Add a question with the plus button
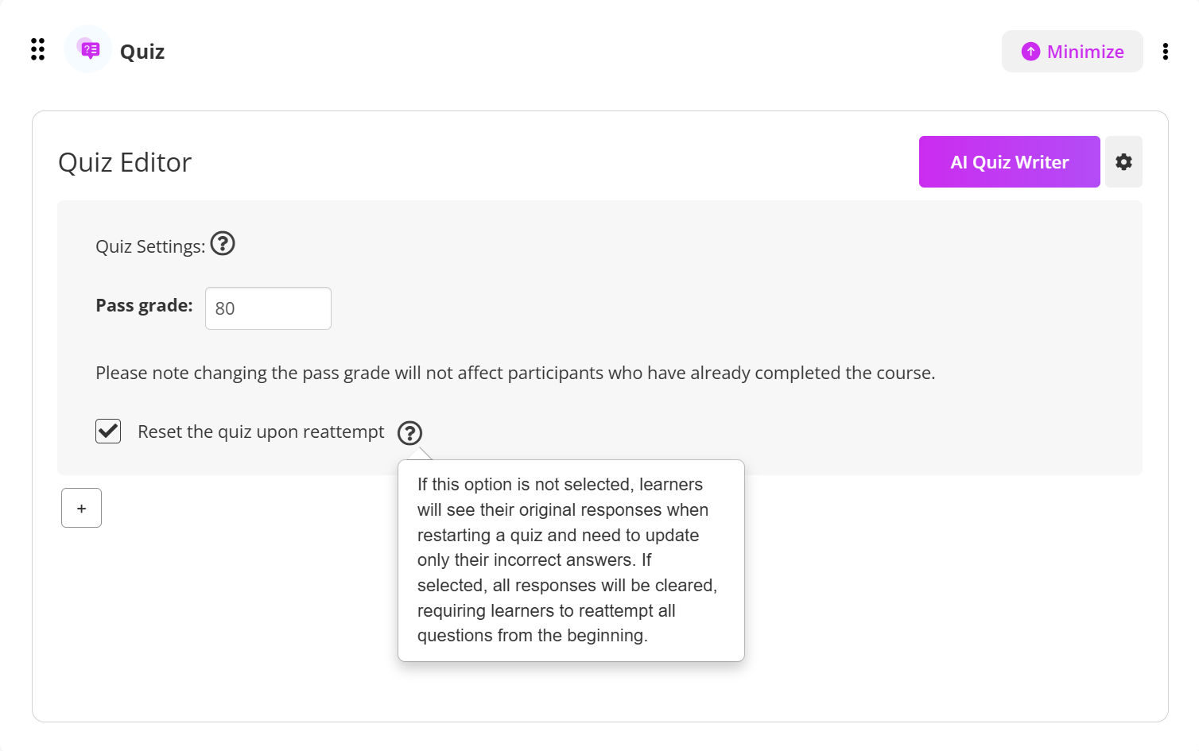 [81, 508]
